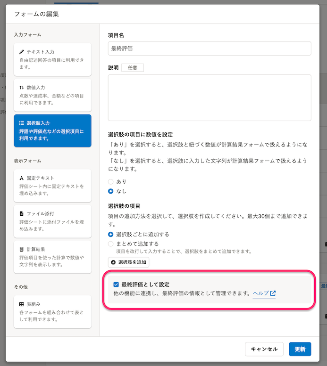This screenshot has width=327, height=366.
Task: Uncheck the 最終評価として設定 checkbox
Action: coord(116,285)
